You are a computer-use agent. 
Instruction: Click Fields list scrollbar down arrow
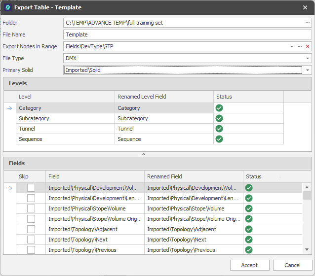click(307, 250)
